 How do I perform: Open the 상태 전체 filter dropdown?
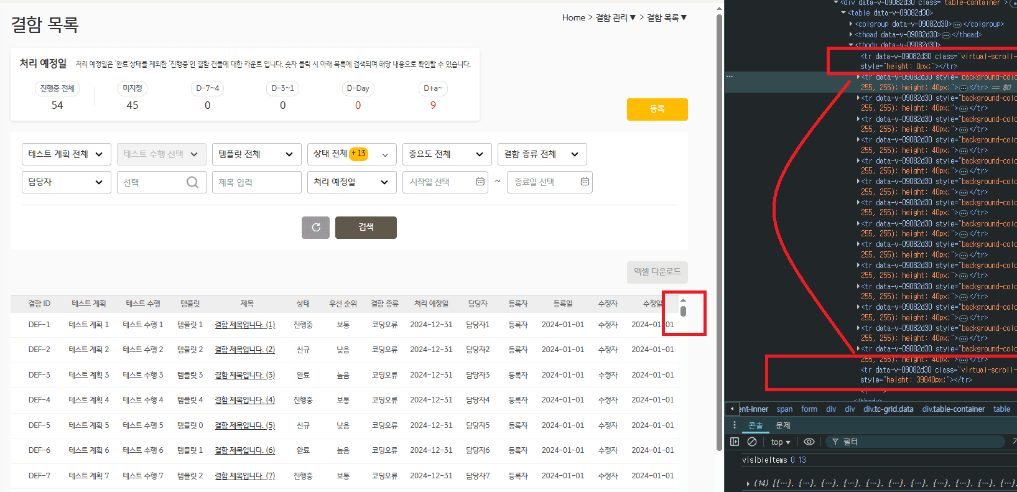tap(351, 154)
